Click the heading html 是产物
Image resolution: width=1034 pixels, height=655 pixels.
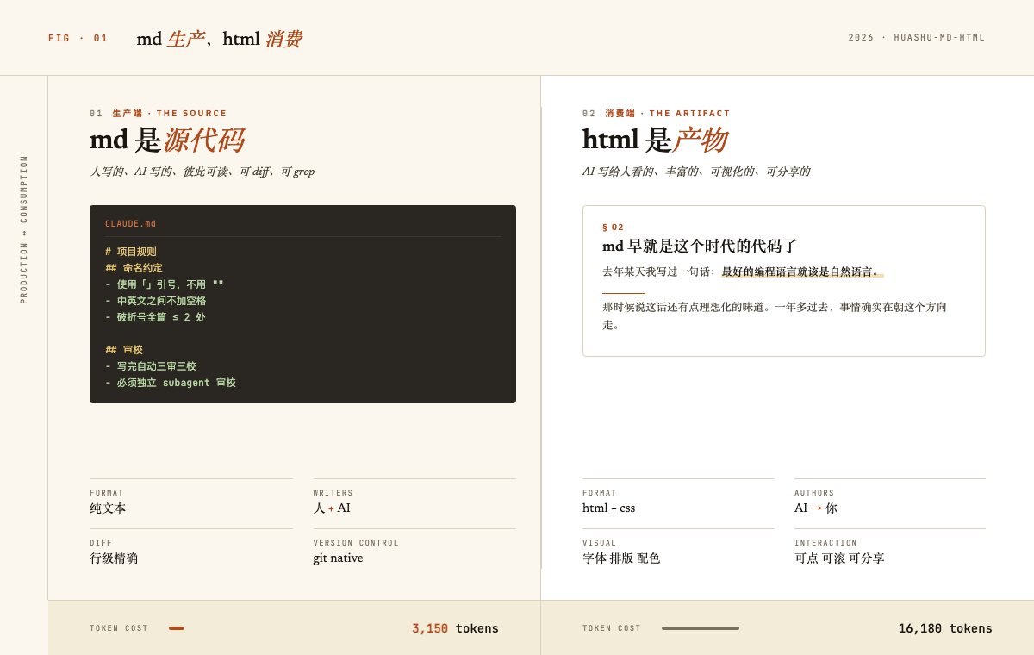click(x=655, y=140)
